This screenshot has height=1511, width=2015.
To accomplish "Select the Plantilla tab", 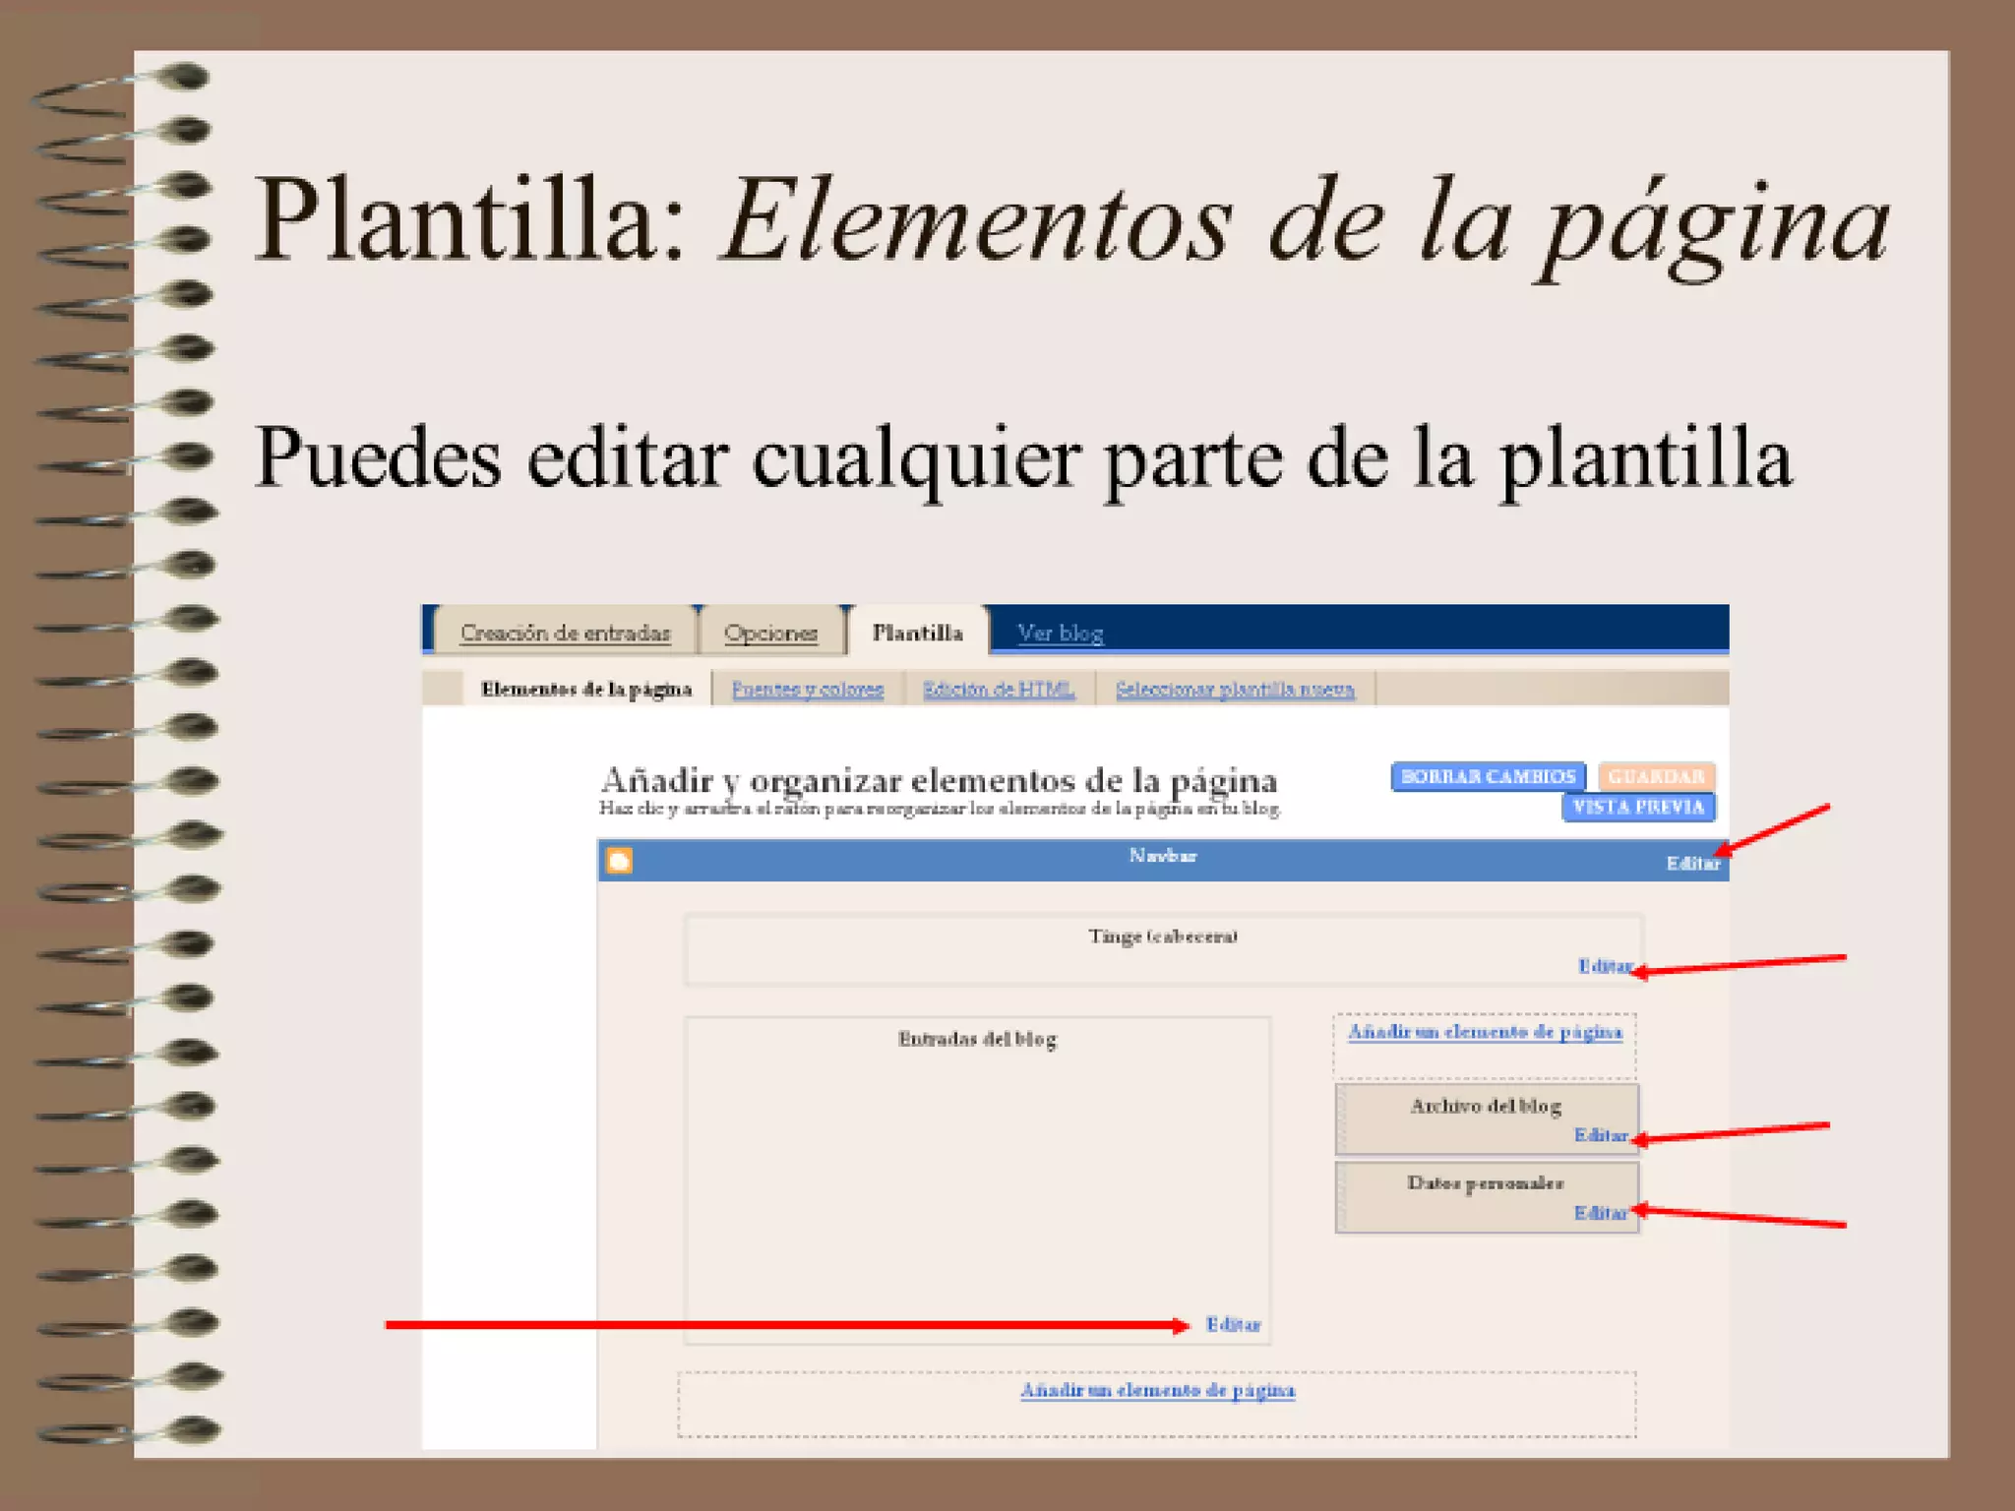I will click(917, 633).
